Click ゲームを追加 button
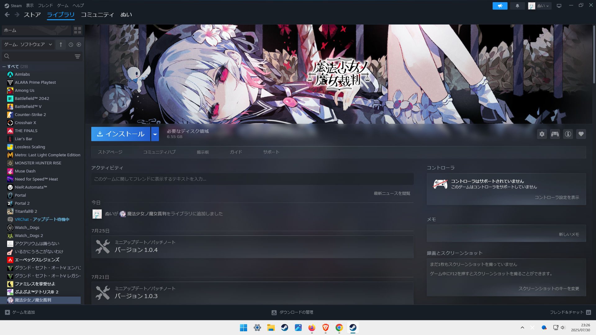The image size is (596, 335). click(x=20, y=312)
